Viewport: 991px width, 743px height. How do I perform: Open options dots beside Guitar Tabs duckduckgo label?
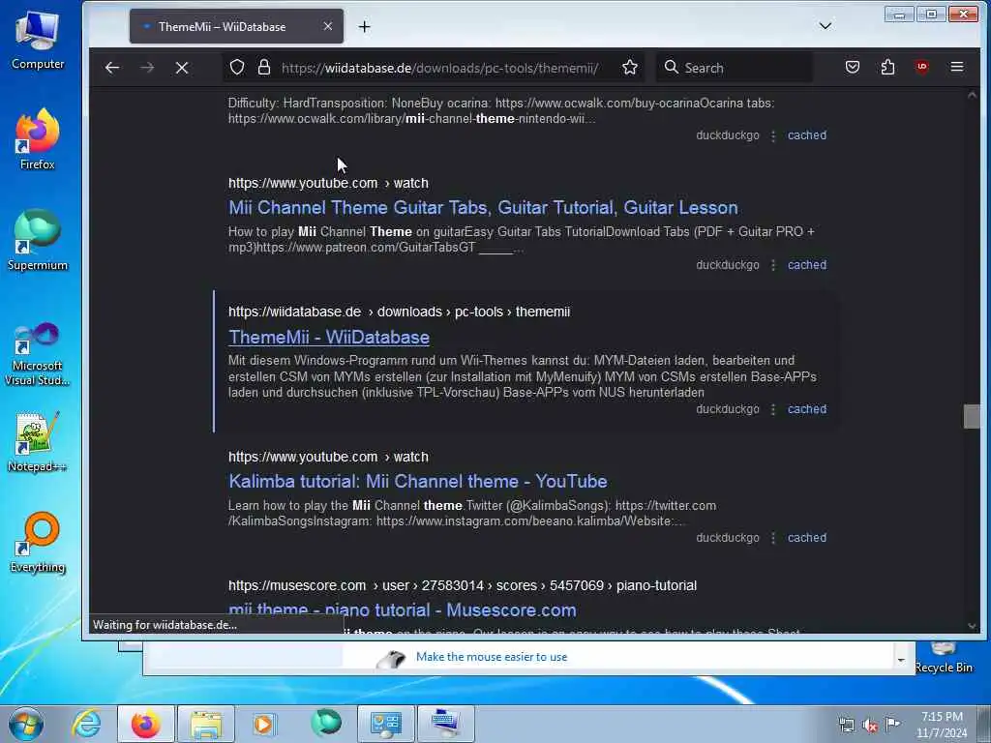pos(773,265)
